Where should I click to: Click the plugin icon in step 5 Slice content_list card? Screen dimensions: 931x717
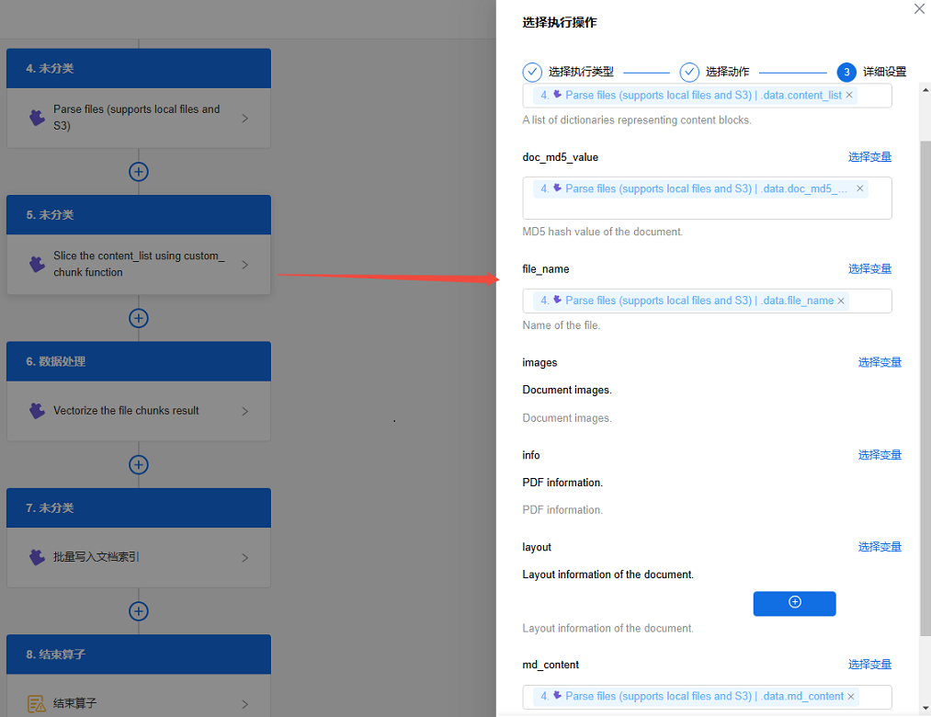point(38,264)
